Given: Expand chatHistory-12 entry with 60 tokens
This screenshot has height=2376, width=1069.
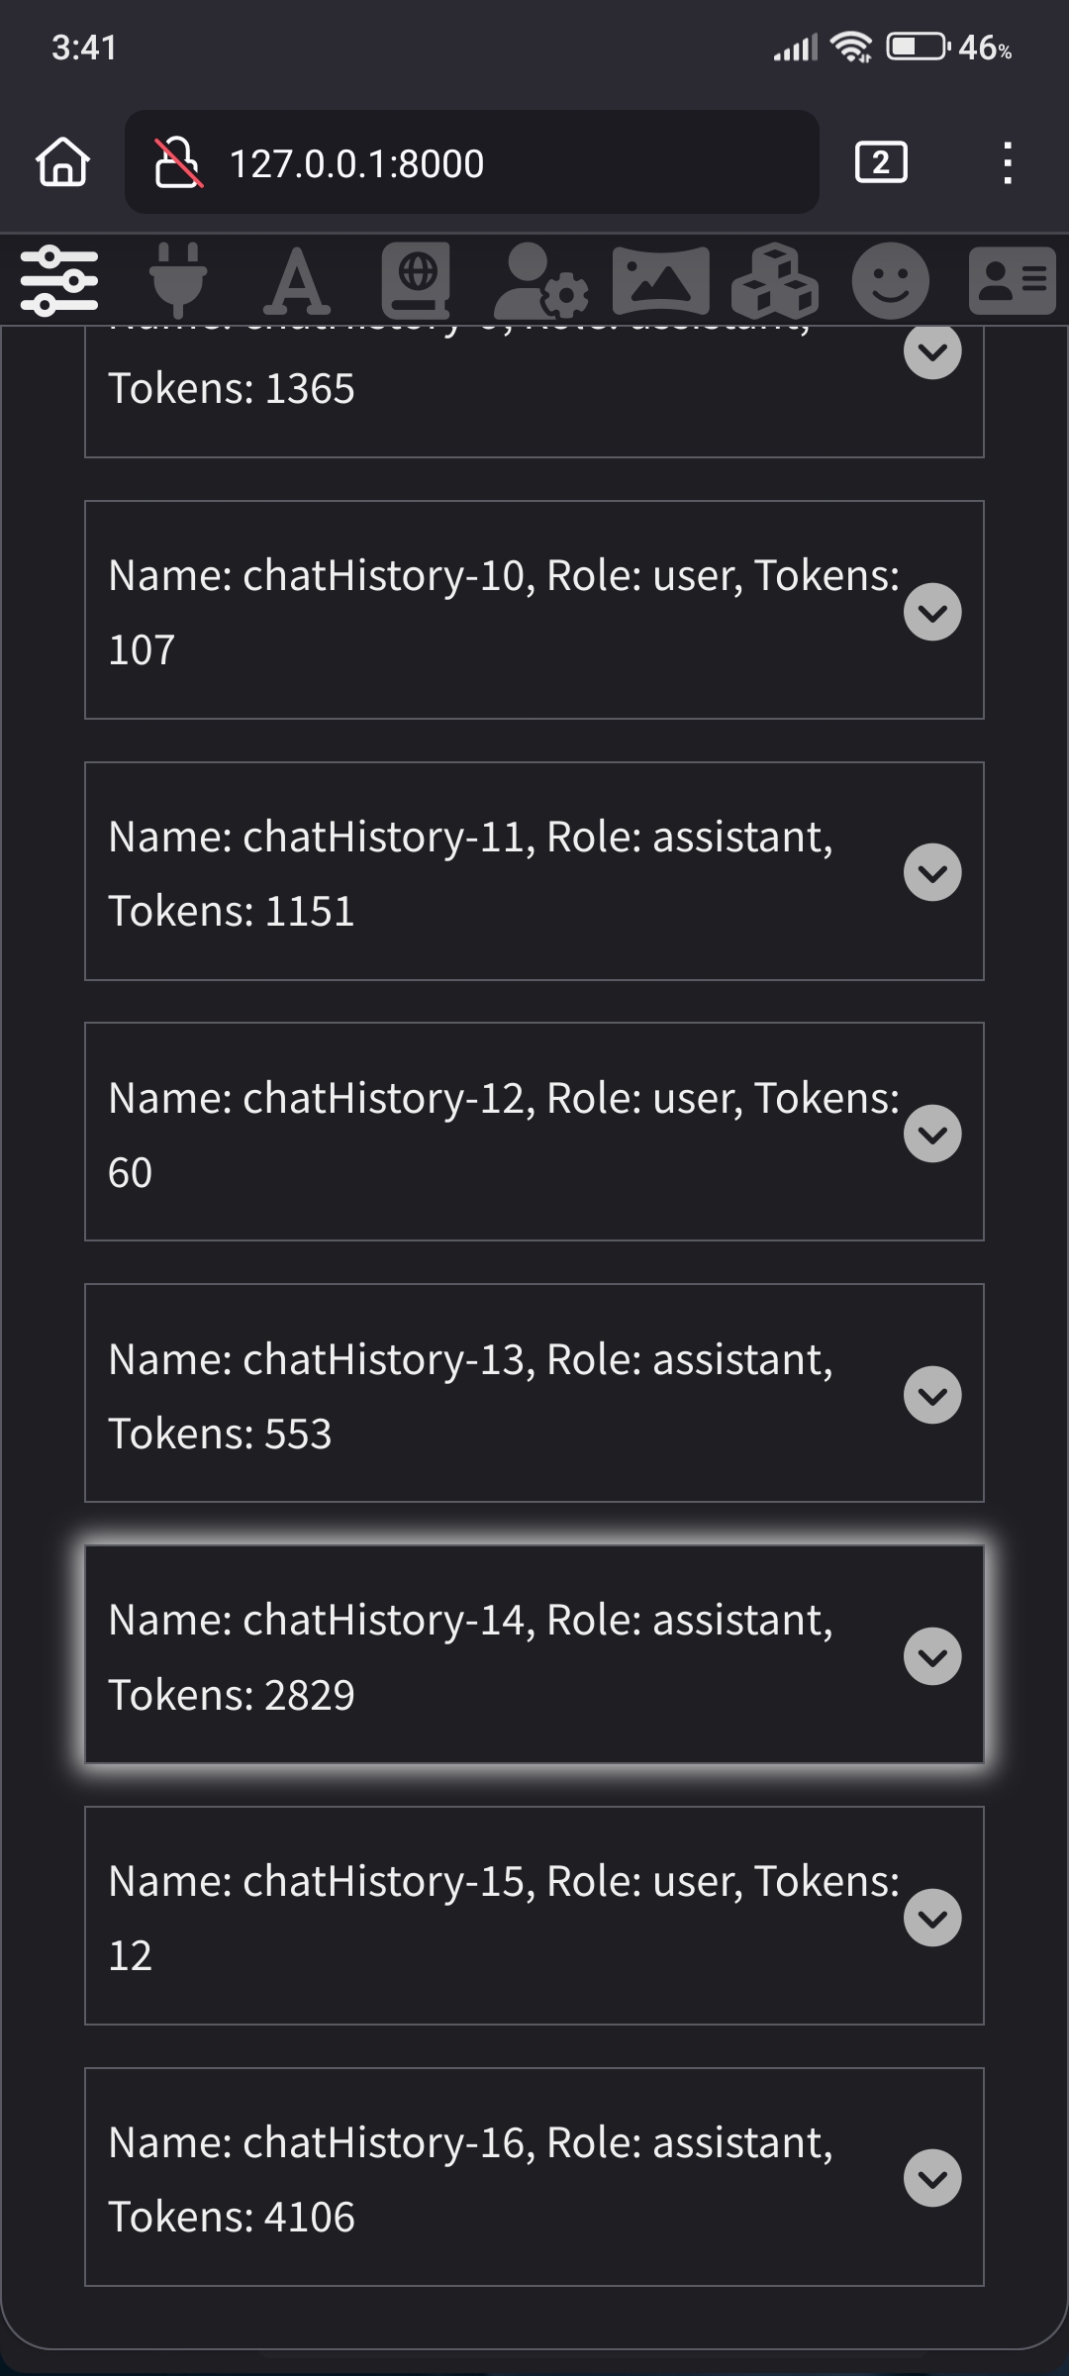Looking at the screenshot, I should pyautogui.click(x=932, y=1134).
